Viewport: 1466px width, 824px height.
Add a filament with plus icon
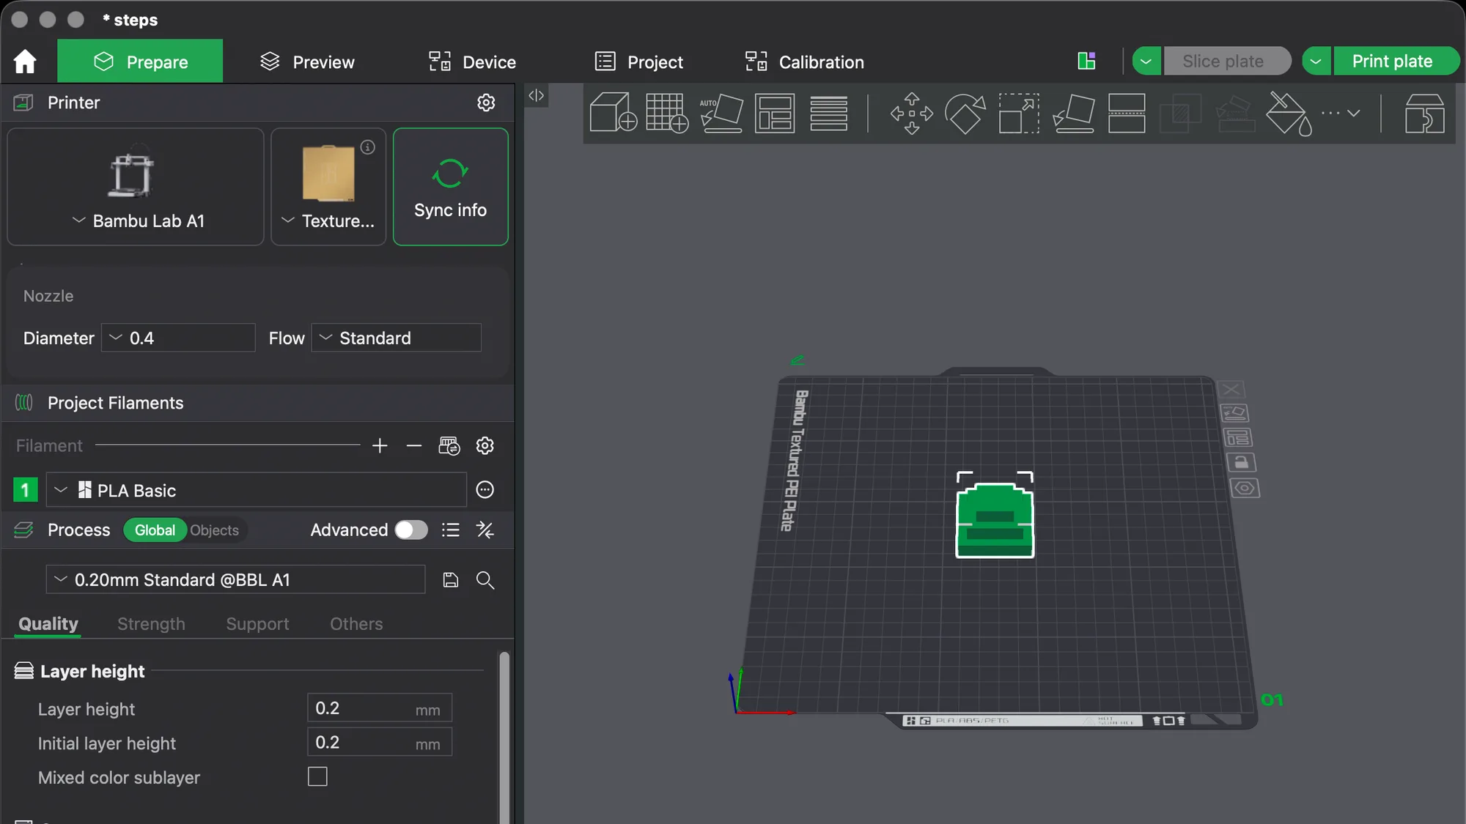coord(380,445)
